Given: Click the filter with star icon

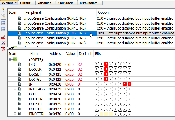Looking at the screenshot, I should point(3,16).
